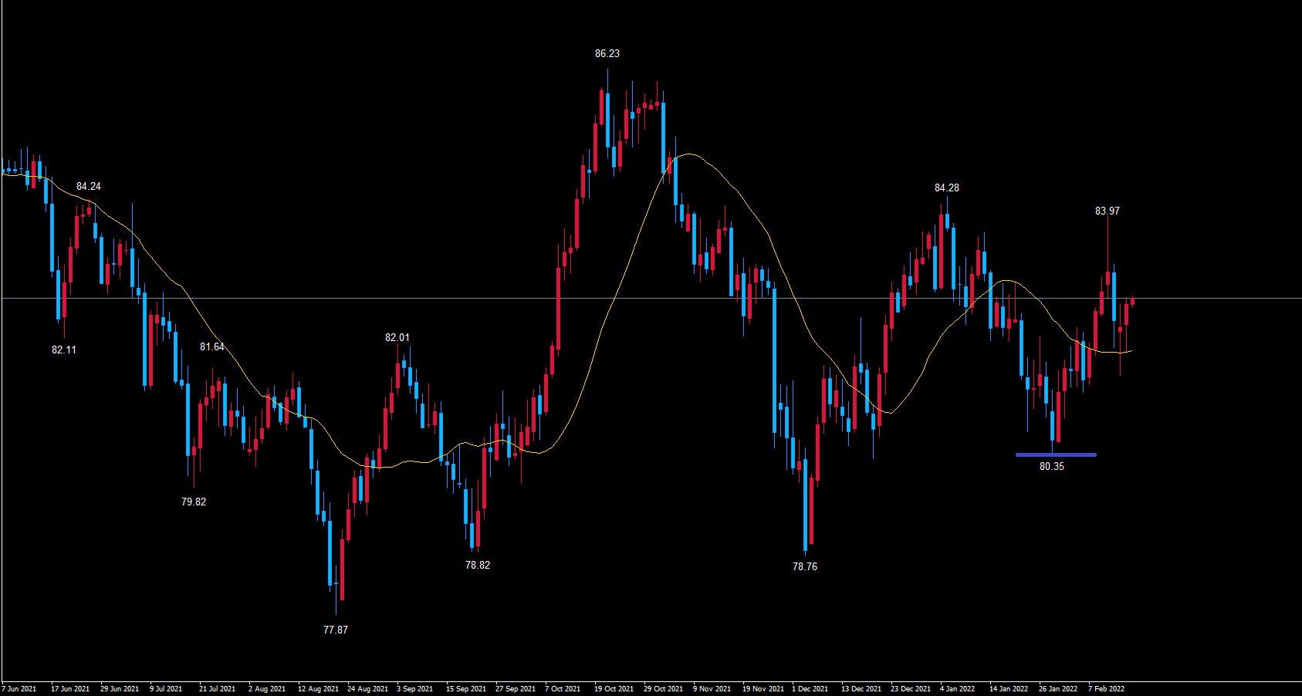Select the 84.28 high price label
The height and width of the screenshot is (696, 1302).
tap(946, 188)
